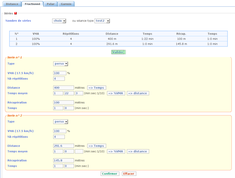
Task: Focus recovery Temps minutes field in Serie n°1
Action: [58, 108]
